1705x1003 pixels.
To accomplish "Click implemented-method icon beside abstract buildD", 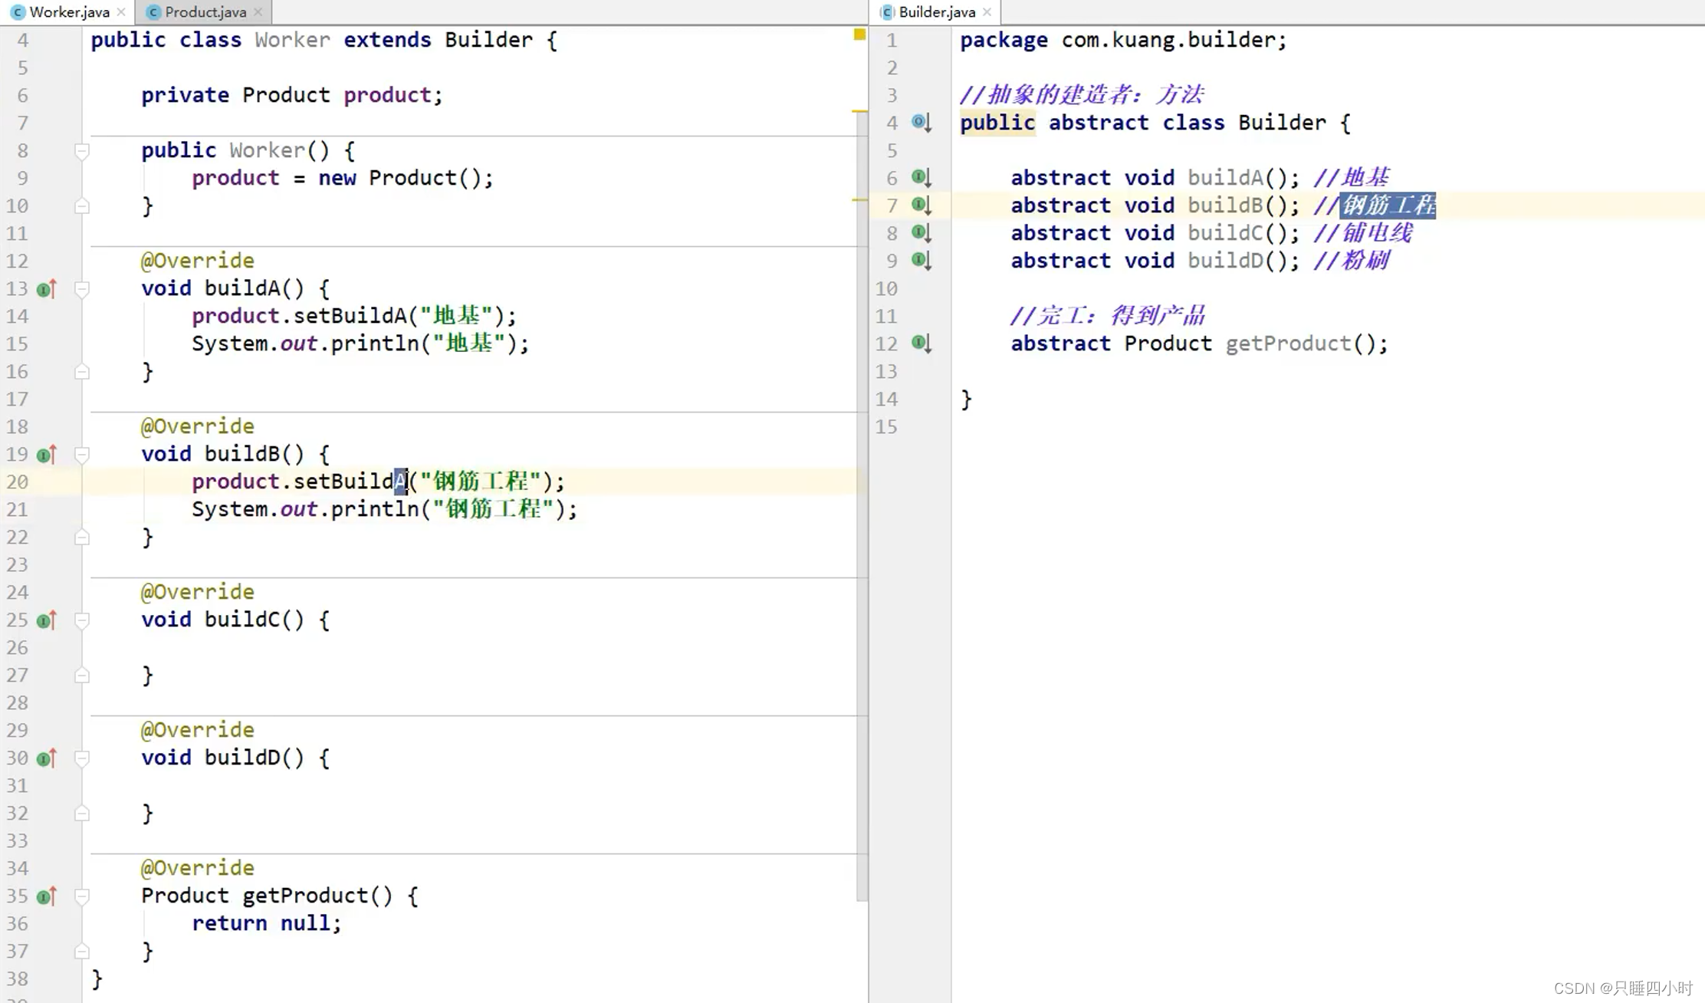I will coord(921,261).
